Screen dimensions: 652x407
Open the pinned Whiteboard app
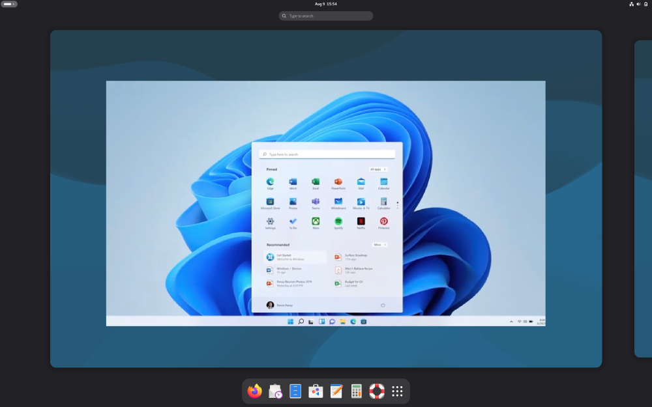pos(338,203)
